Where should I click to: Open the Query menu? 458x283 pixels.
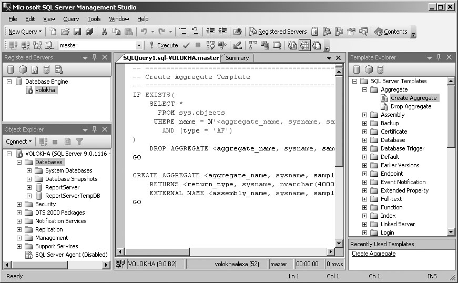click(x=71, y=19)
